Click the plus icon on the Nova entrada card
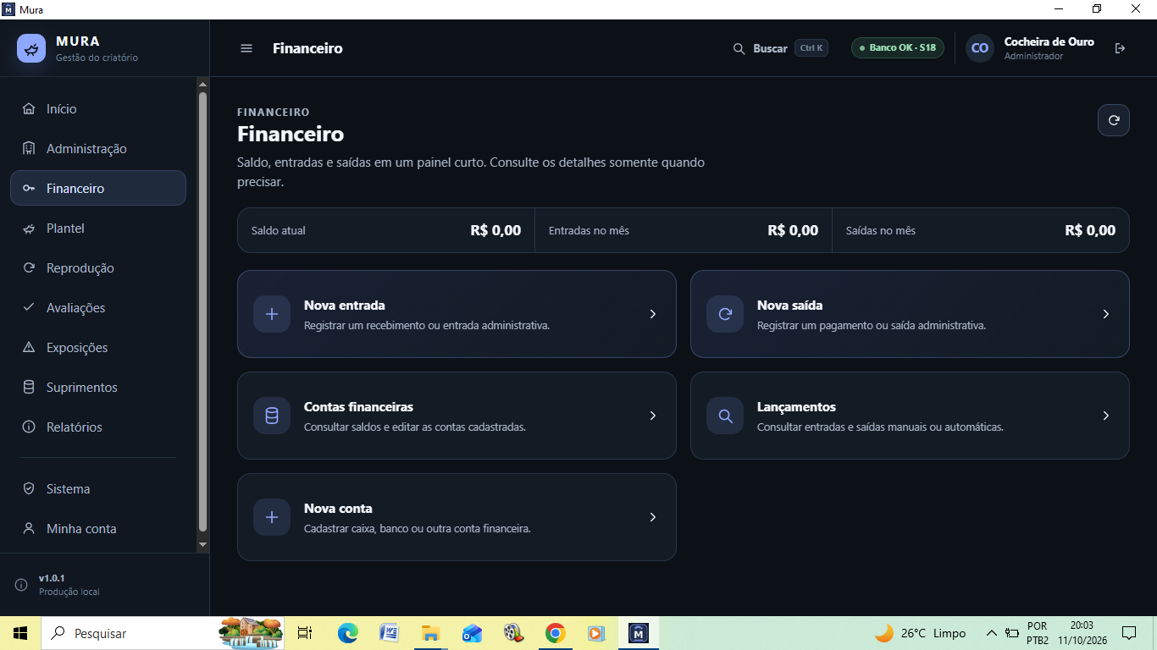 [x=272, y=314]
